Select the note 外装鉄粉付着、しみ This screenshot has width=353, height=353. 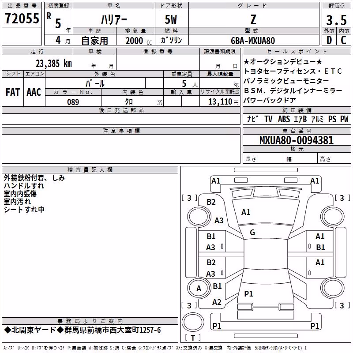34,178
